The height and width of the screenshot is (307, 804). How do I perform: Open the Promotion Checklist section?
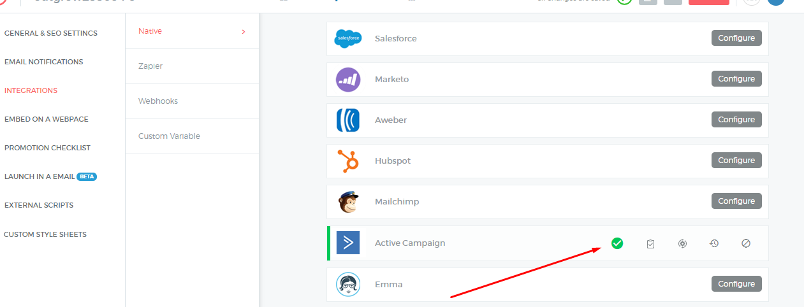pos(47,148)
